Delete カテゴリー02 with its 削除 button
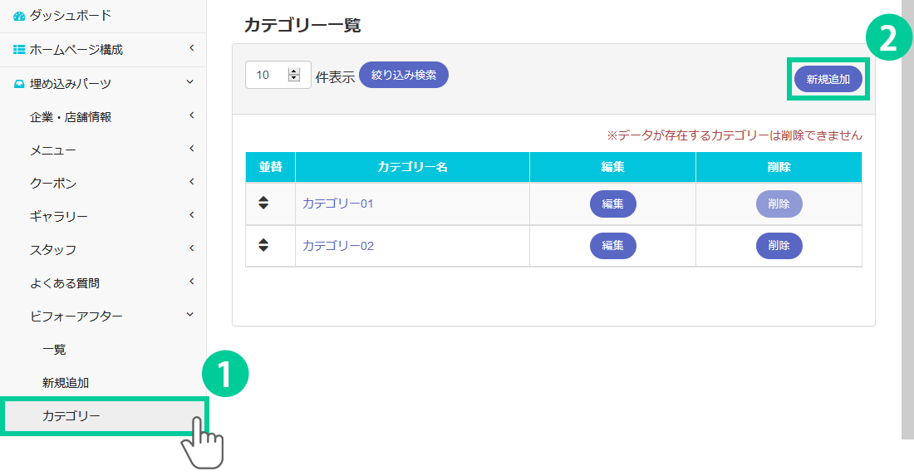The height and width of the screenshot is (476, 914). pyautogui.click(x=779, y=246)
